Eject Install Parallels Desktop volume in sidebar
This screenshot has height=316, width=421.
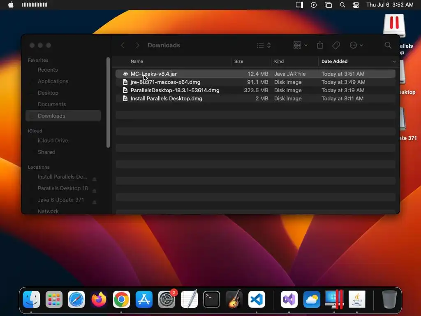tap(95, 179)
